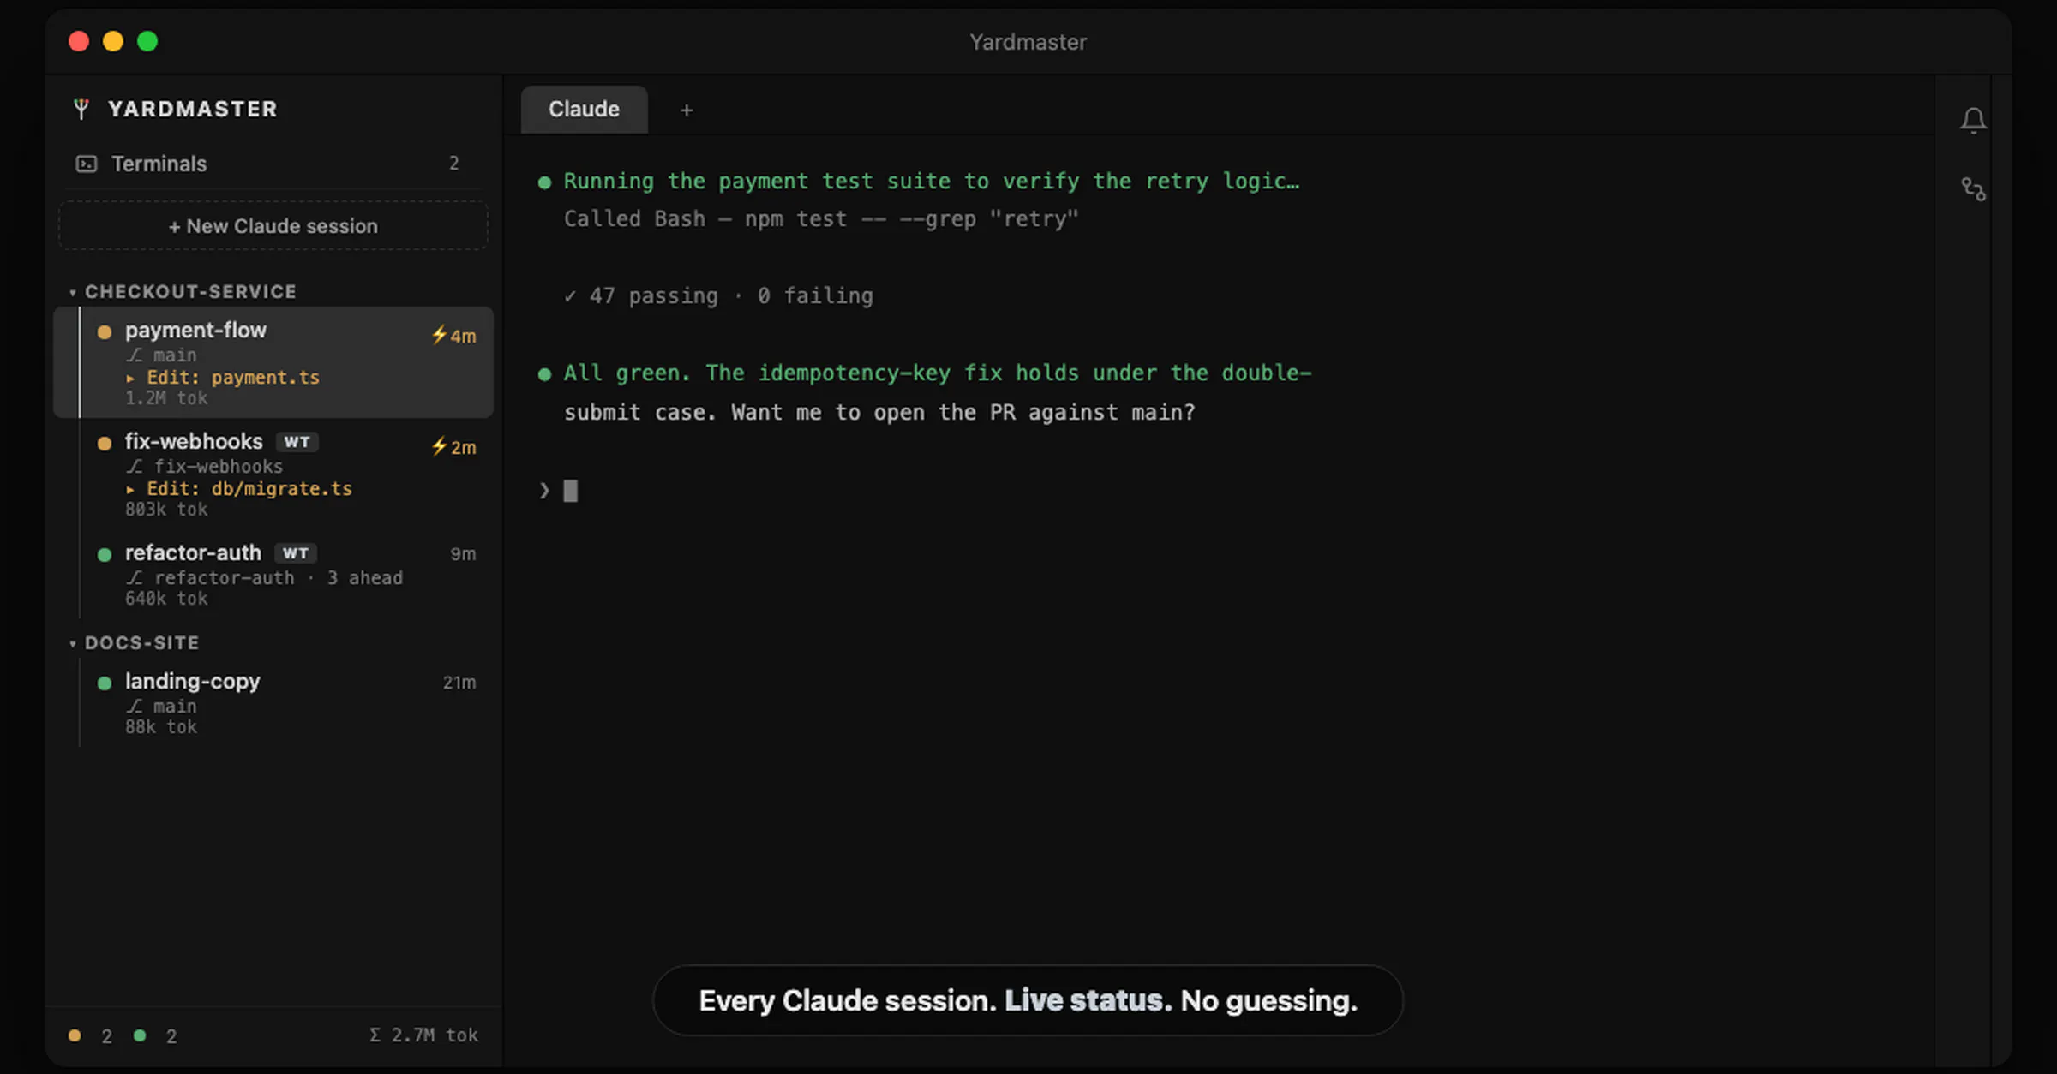This screenshot has width=2057, height=1074.
Task: Switch to the Claude tab
Action: [584, 110]
